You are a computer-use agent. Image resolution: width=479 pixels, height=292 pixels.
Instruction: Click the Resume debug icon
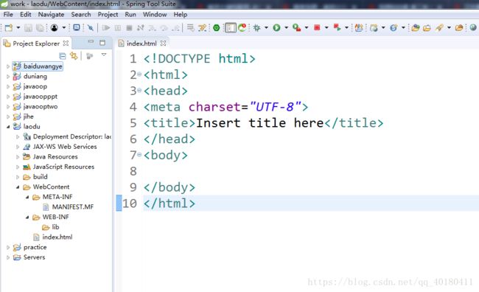pos(106,28)
